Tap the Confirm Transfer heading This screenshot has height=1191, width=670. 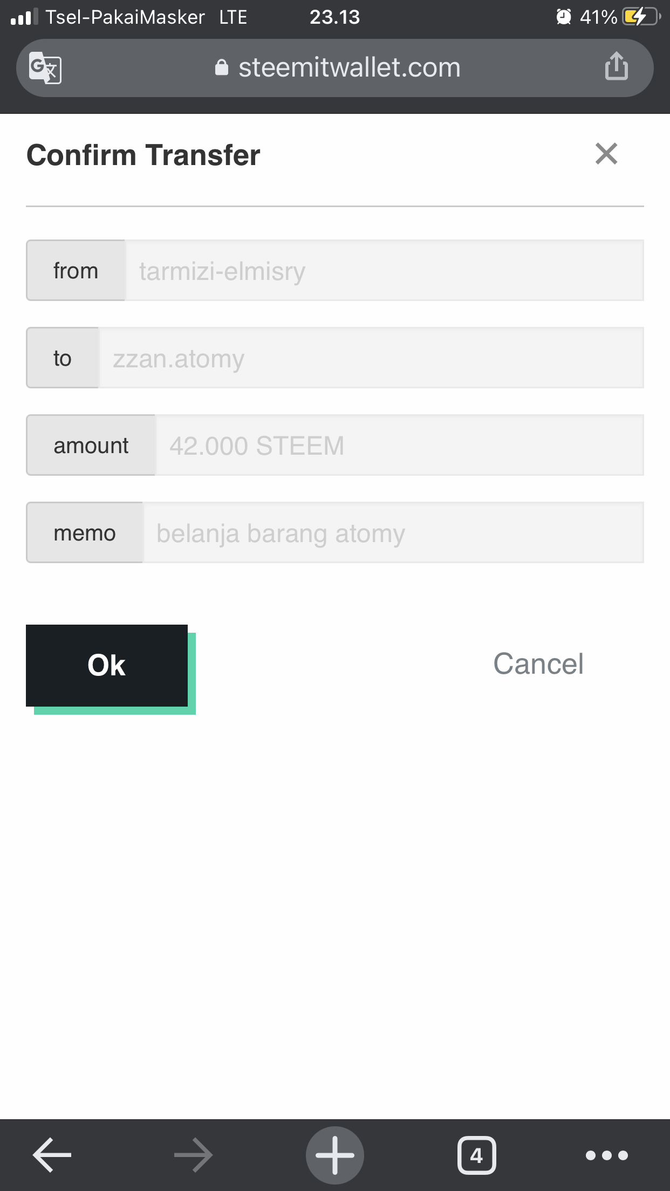143,155
